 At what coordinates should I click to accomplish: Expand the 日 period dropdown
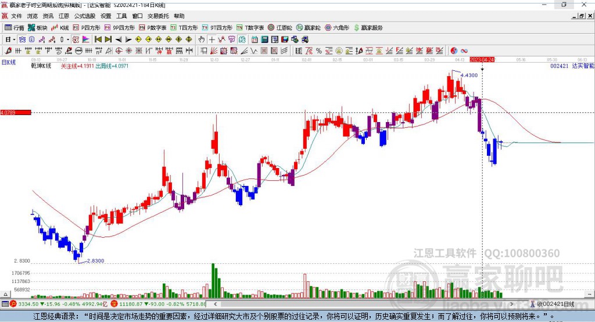[x=10, y=40]
